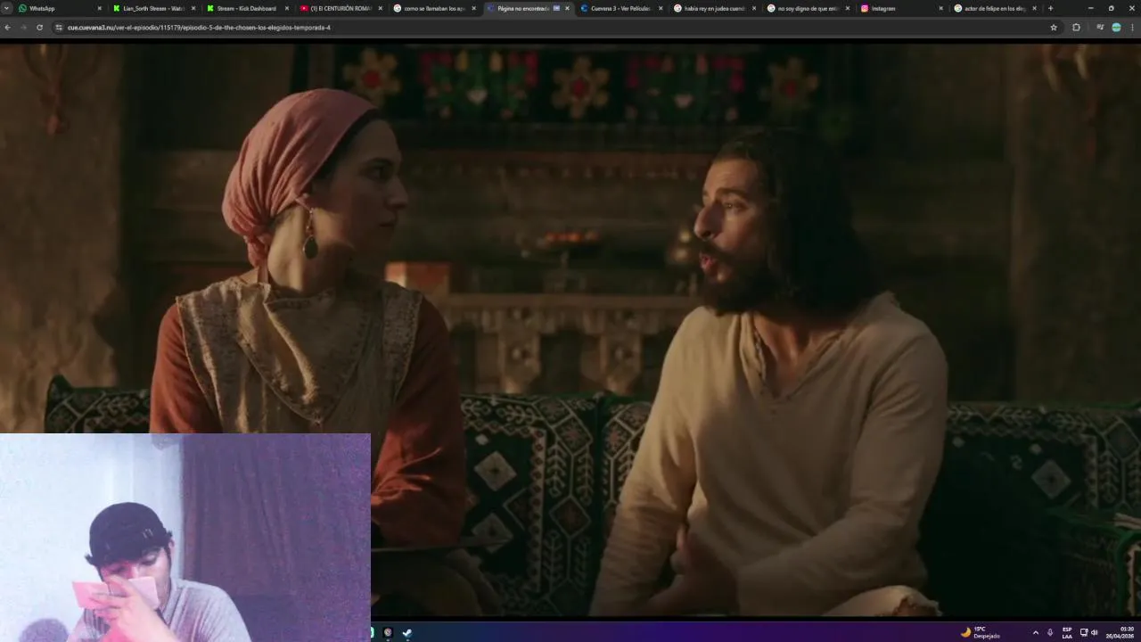Close the Stream - Kick Dashboard tab
Image resolution: width=1141 pixels, height=642 pixels.
286,8
